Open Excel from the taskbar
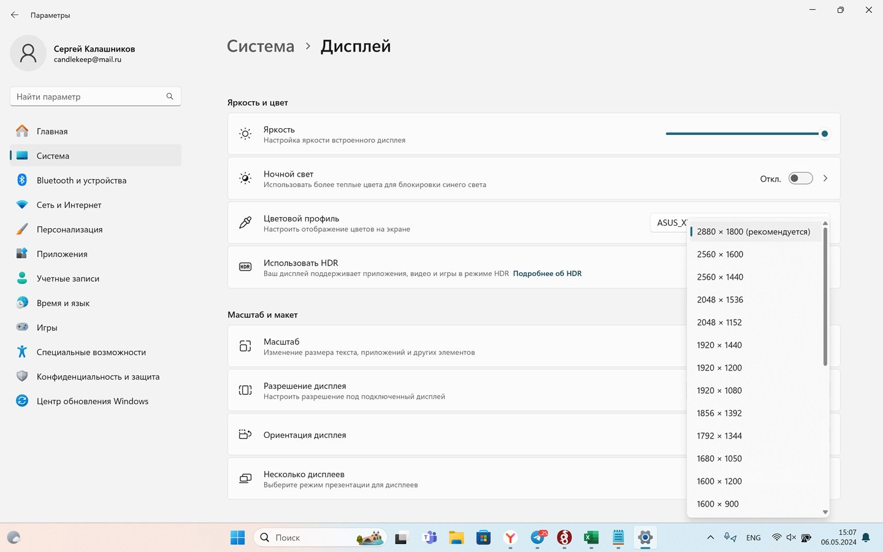883x552 pixels. (591, 538)
